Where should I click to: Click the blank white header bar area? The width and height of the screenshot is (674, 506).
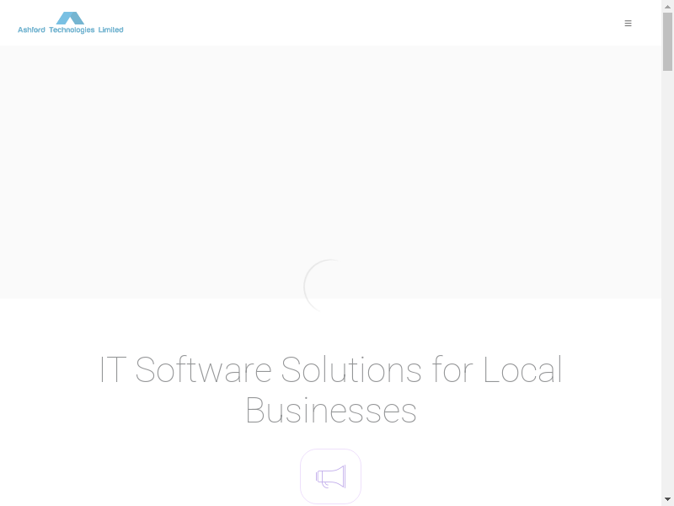click(379, 23)
